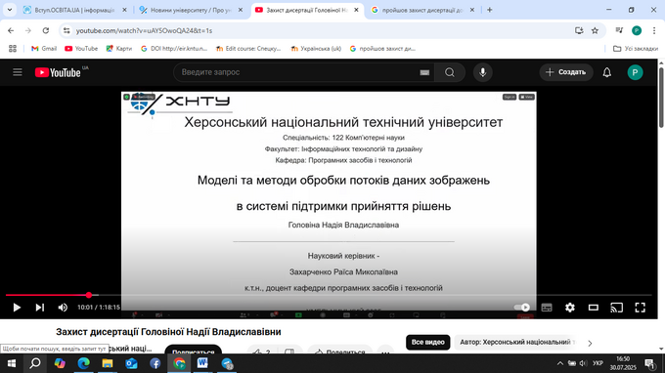View site information icon in address bar
This screenshot has width=665, height=373.
[66, 30]
